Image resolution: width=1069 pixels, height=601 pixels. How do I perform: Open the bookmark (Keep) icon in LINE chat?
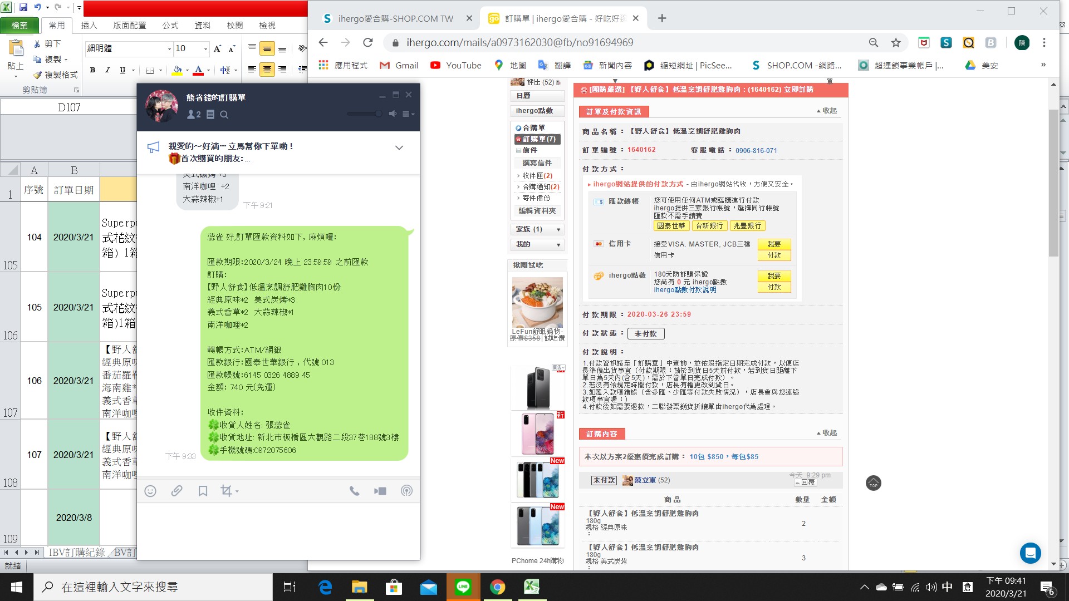click(203, 491)
